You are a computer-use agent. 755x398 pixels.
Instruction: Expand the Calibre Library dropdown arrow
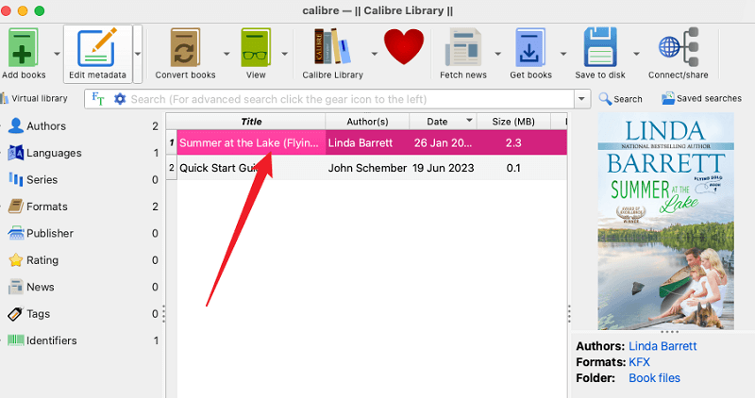coord(374,54)
